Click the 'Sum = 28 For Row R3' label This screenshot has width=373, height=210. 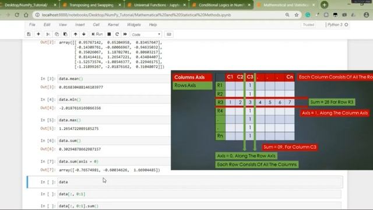332,102
